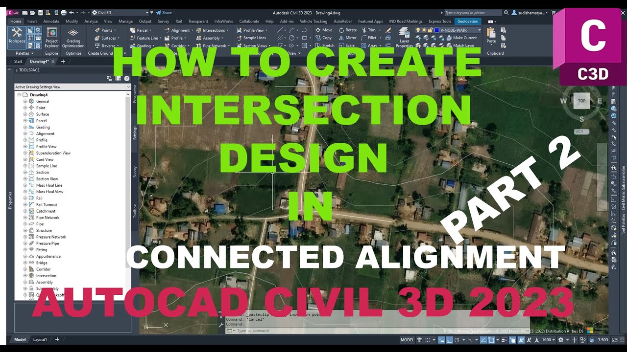This screenshot has width=627, height=352.
Task: Select the Move tool
Action: tap(323, 30)
